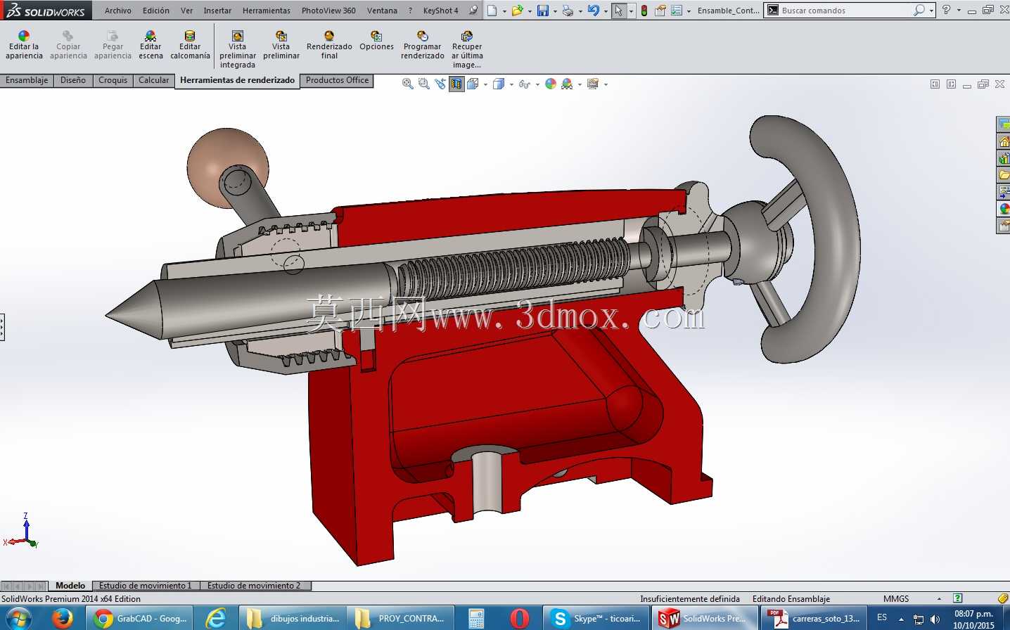The image size is (1010, 630).
Task: Select Editar calcomanía tool
Action: click(190, 45)
